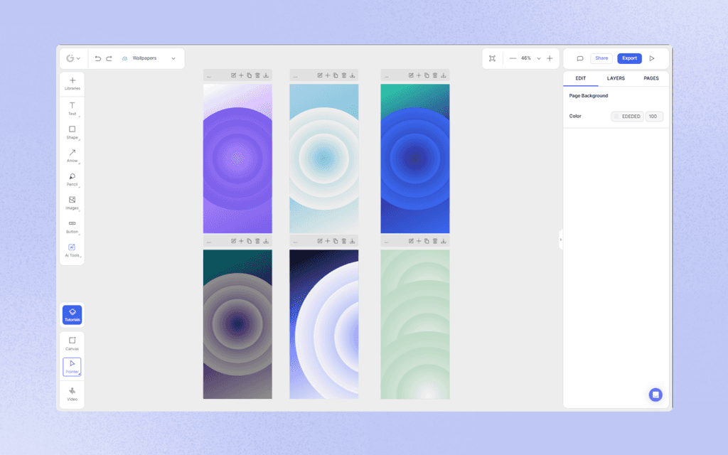Select the Shape tool
The image size is (728, 455).
[x=72, y=131]
